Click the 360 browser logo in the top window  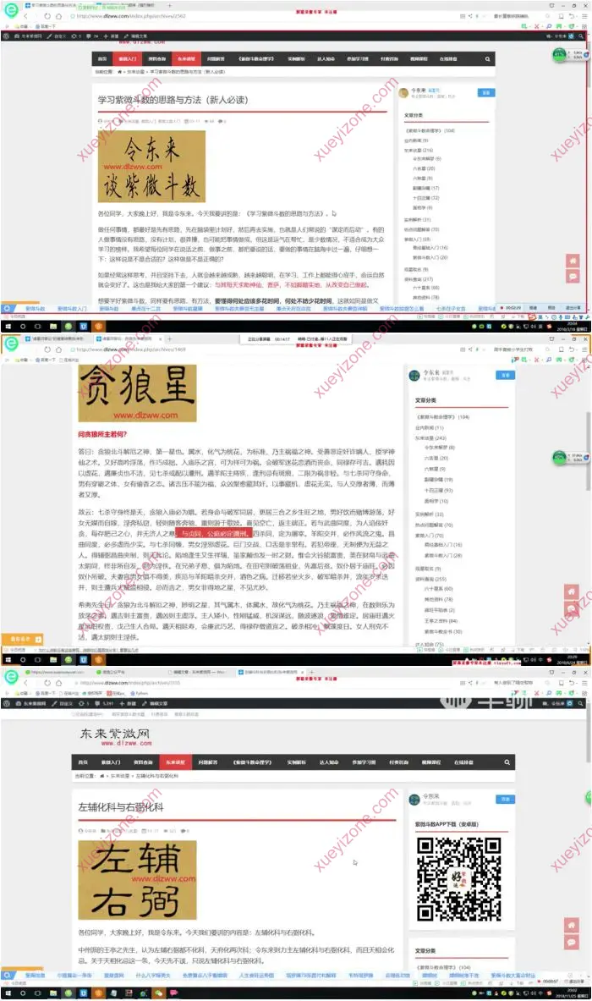[x=11, y=12]
